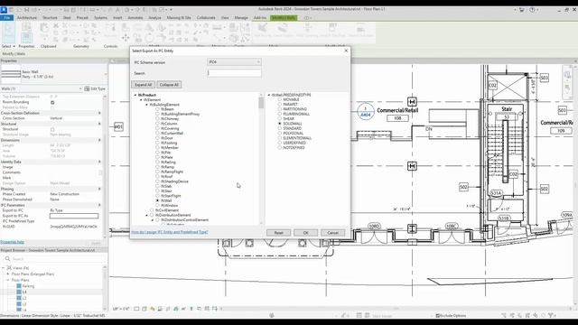578x325 pixels.
Task: Confirm with the OK button
Action: pyautogui.click(x=305, y=233)
